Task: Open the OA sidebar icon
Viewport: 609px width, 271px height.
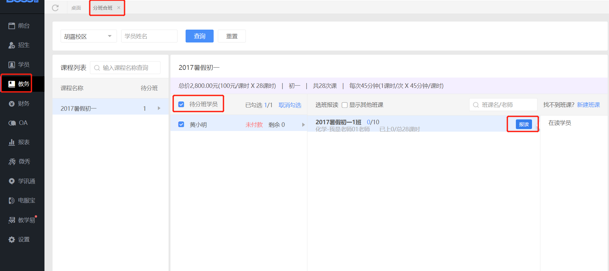Action: coord(12,123)
